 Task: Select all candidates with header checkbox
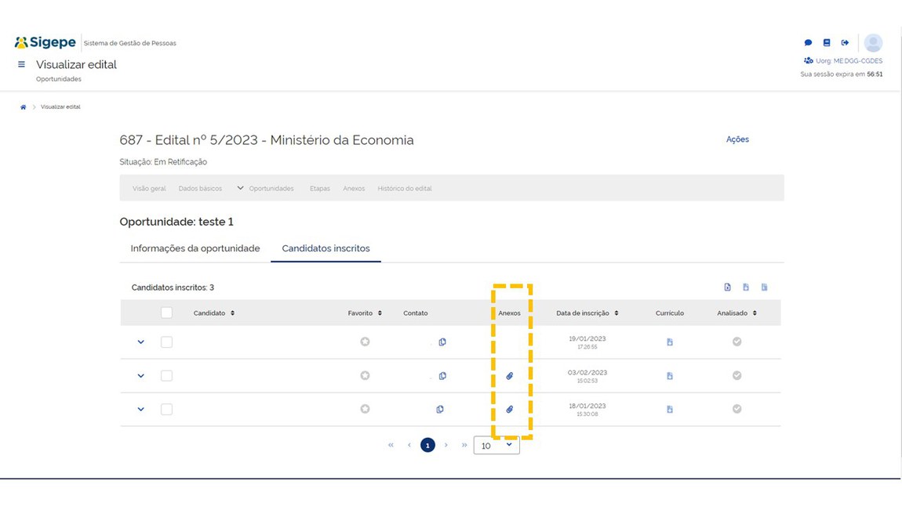click(166, 313)
